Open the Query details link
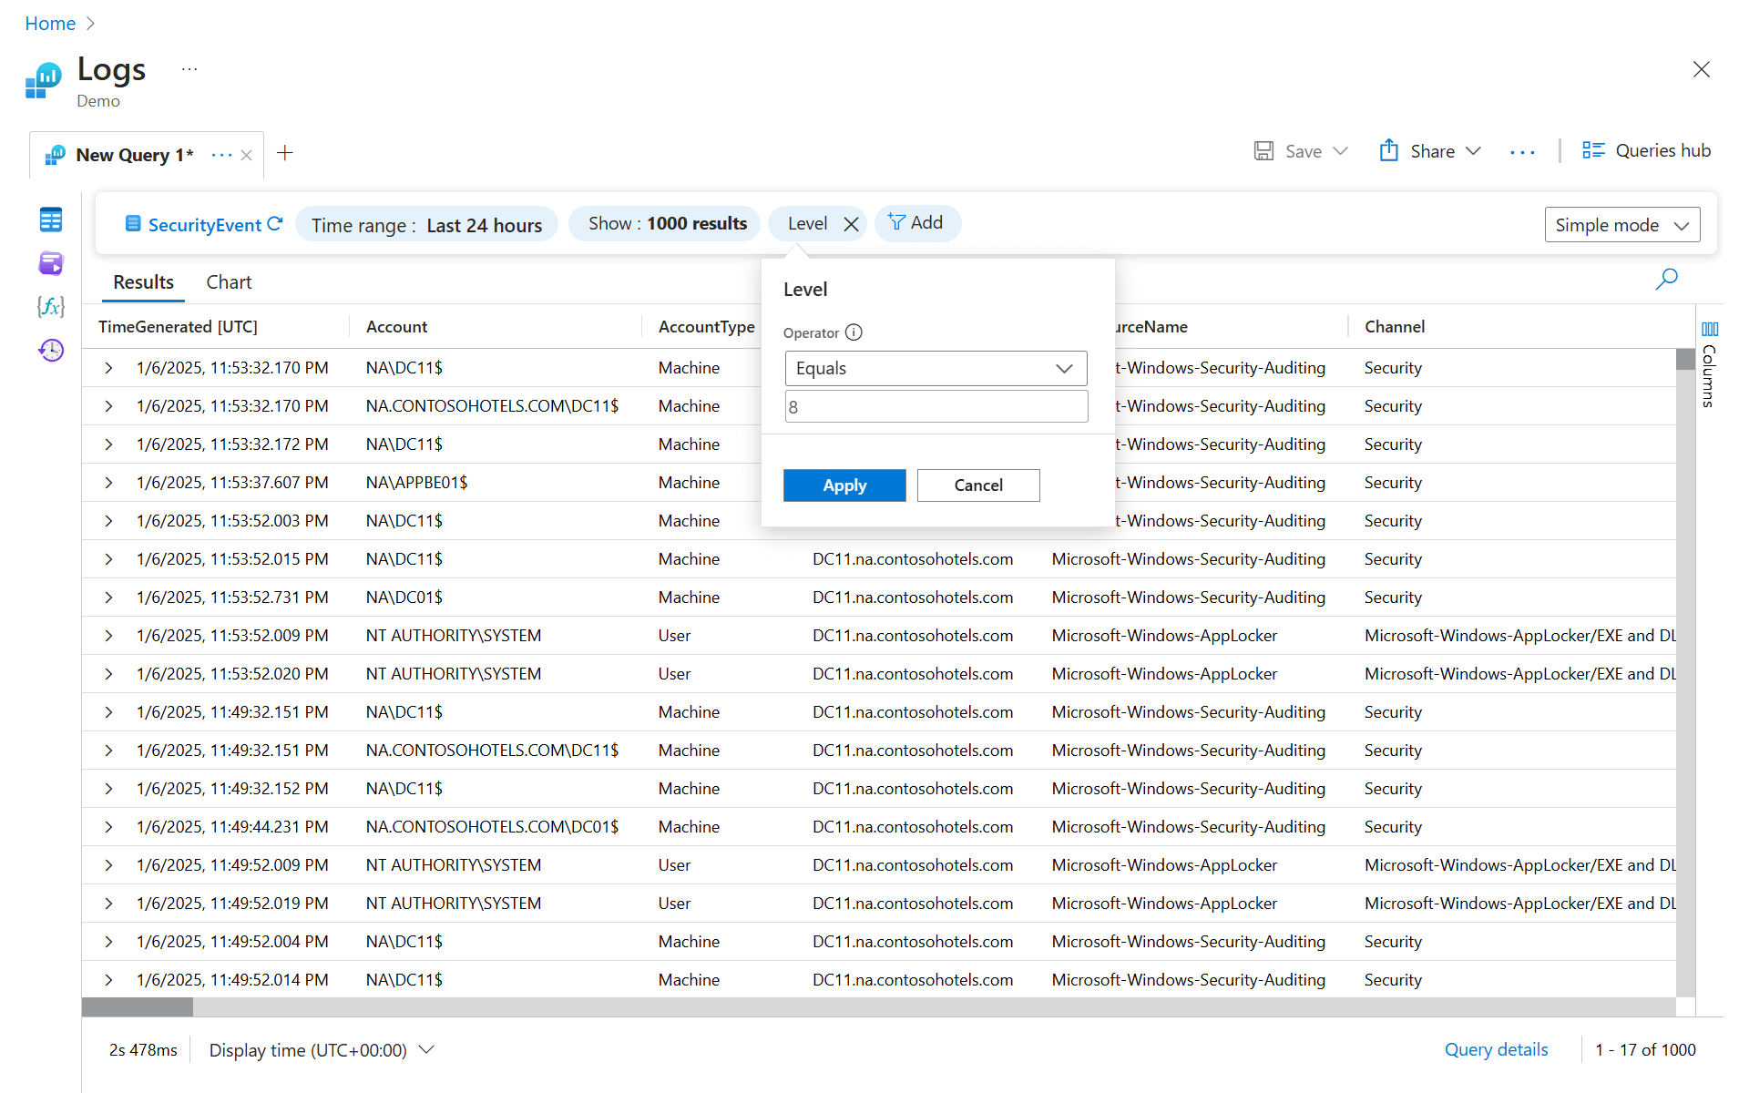 tap(1496, 1049)
